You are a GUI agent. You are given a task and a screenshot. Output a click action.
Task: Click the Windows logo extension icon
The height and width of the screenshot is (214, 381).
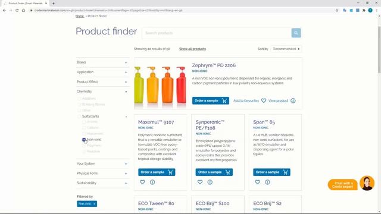(x=351, y=11)
